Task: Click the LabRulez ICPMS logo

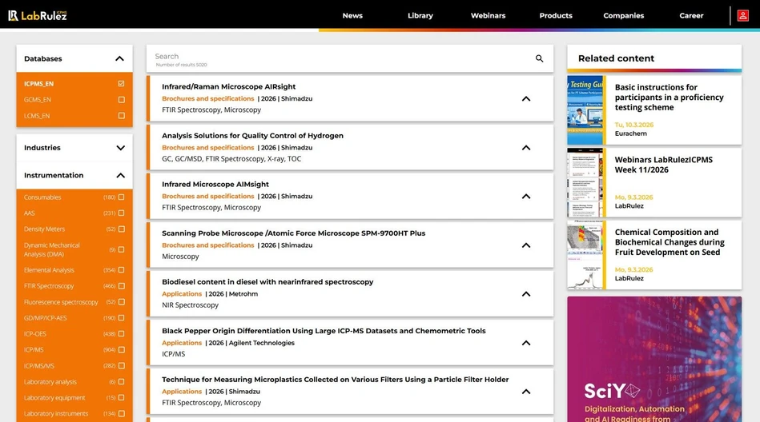Action: point(38,15)
